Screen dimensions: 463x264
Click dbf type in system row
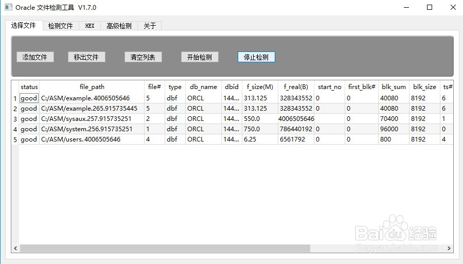point(172,129)
